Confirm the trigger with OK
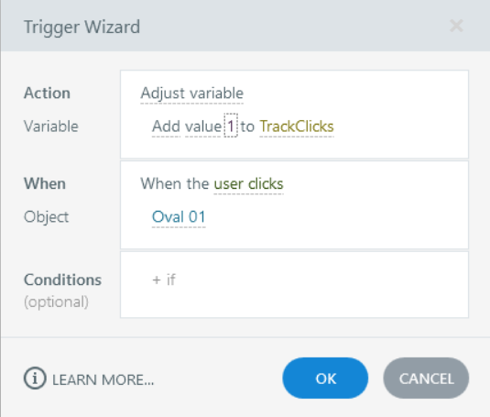Image resolution: width=490 pixels, height=417 pixels. click(x=325, y=379)
